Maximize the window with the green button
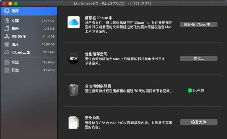 tap(16, 4)
